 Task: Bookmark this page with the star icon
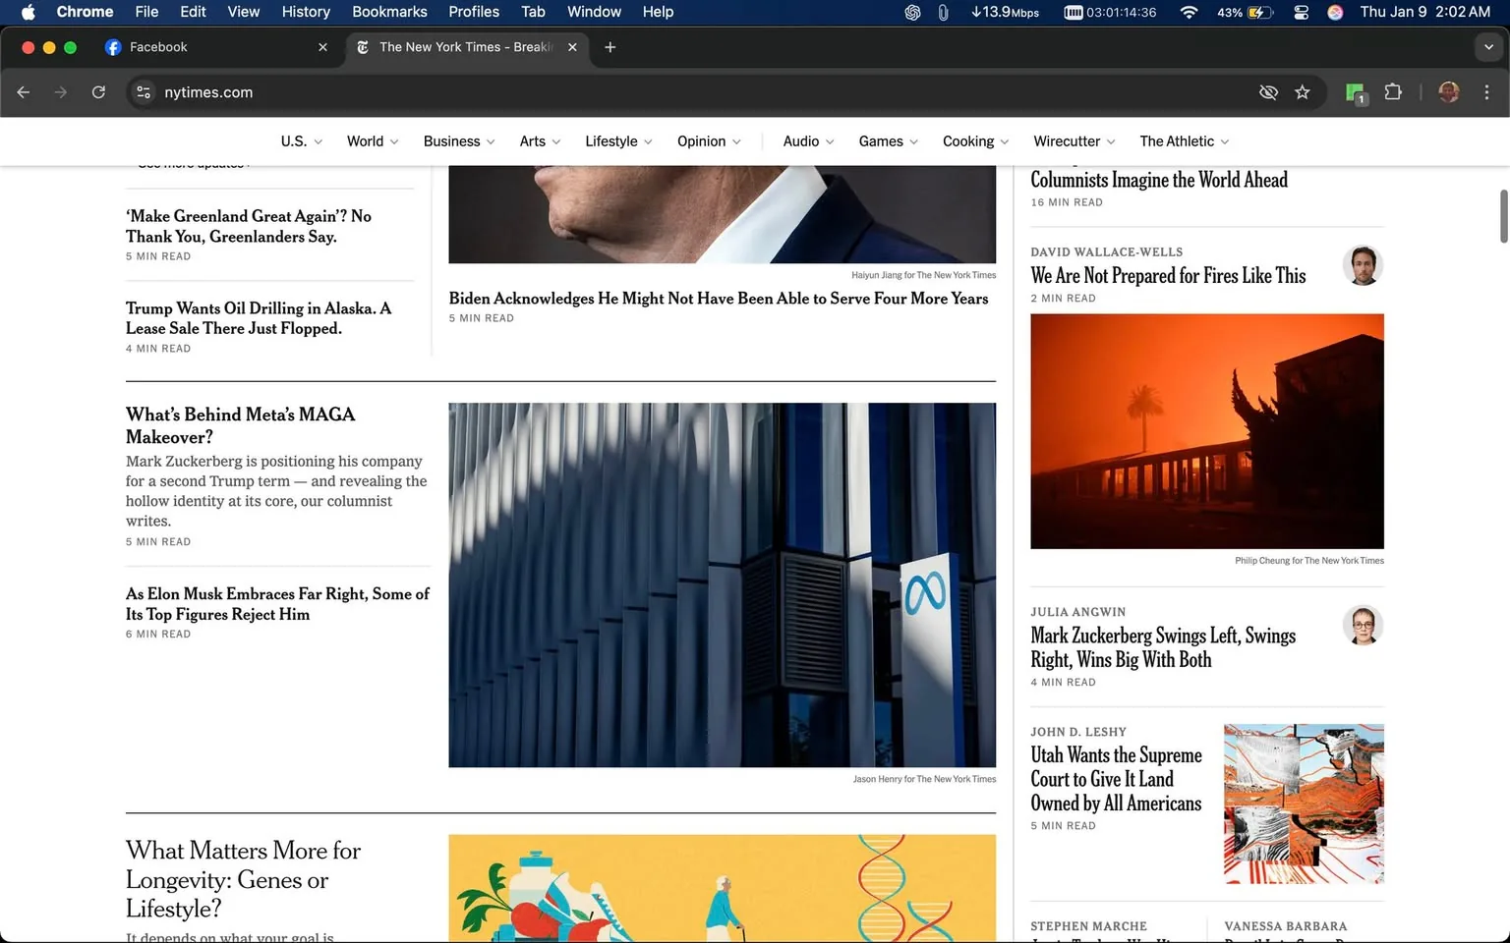(1303, 92)
